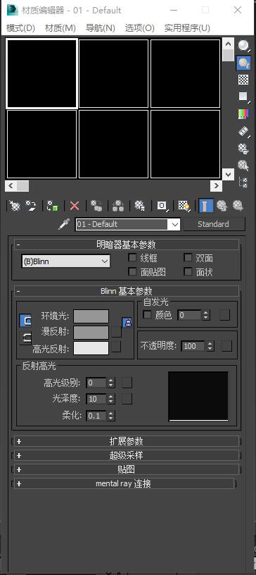Click the sample slots scroll down arrow

click(228, 174)
